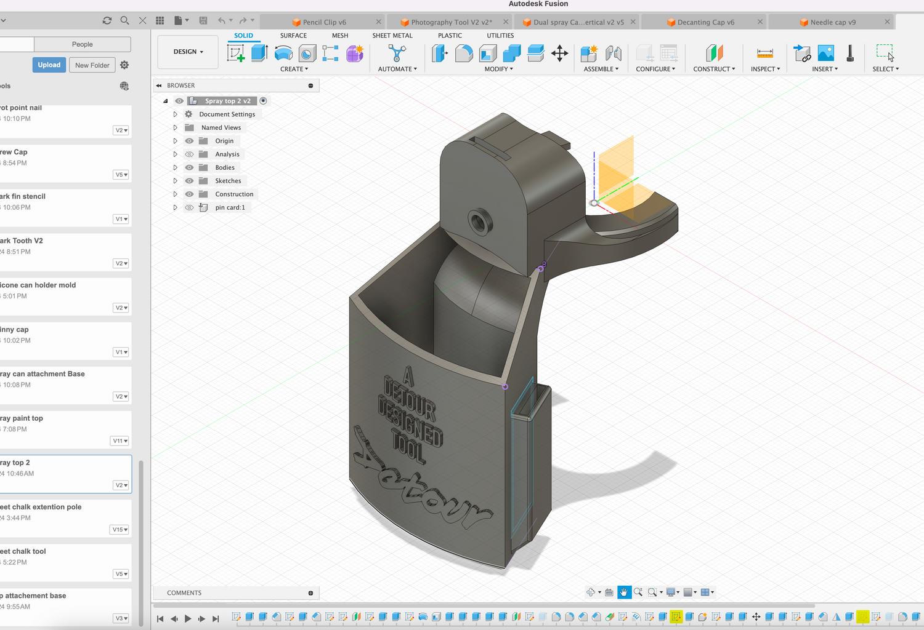Screen dimensions: 924x630
Task: Toggle visibility of Origin folder
Action: 190,141
